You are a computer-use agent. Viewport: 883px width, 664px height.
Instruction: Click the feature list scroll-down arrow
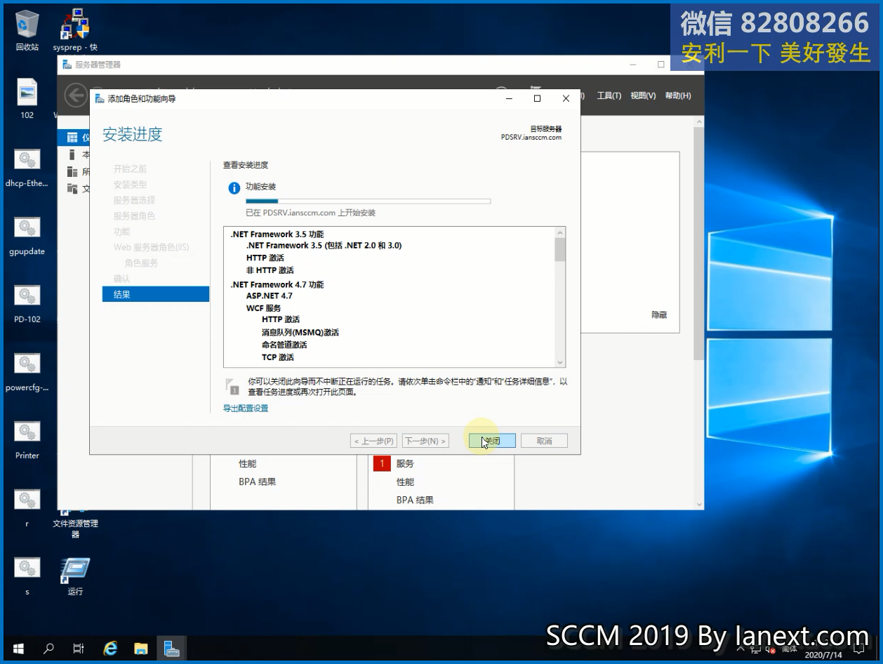point(560,361)
